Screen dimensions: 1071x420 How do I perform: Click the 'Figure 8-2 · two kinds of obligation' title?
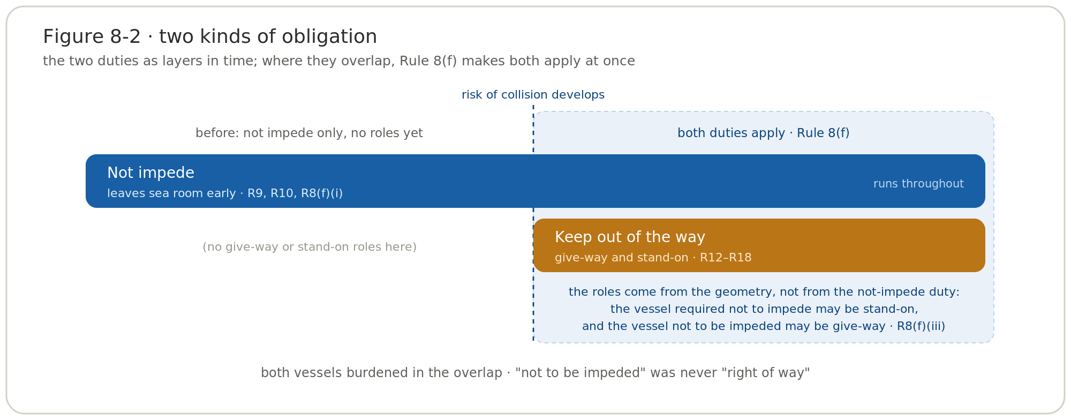click(210, 37)
